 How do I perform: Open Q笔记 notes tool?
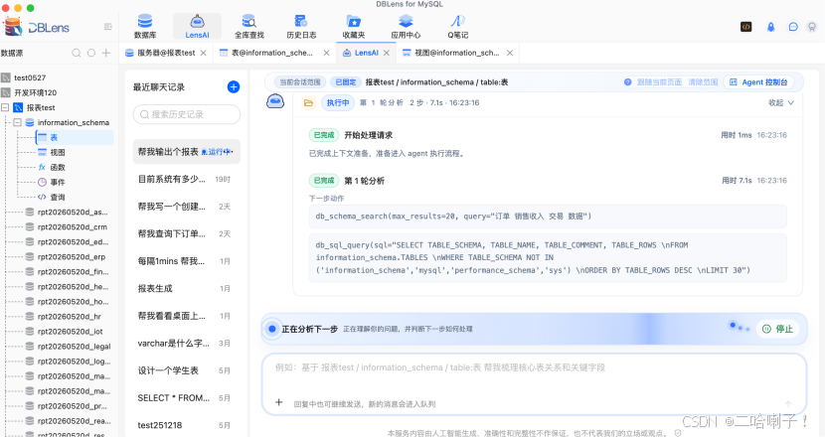coord(458,26)
